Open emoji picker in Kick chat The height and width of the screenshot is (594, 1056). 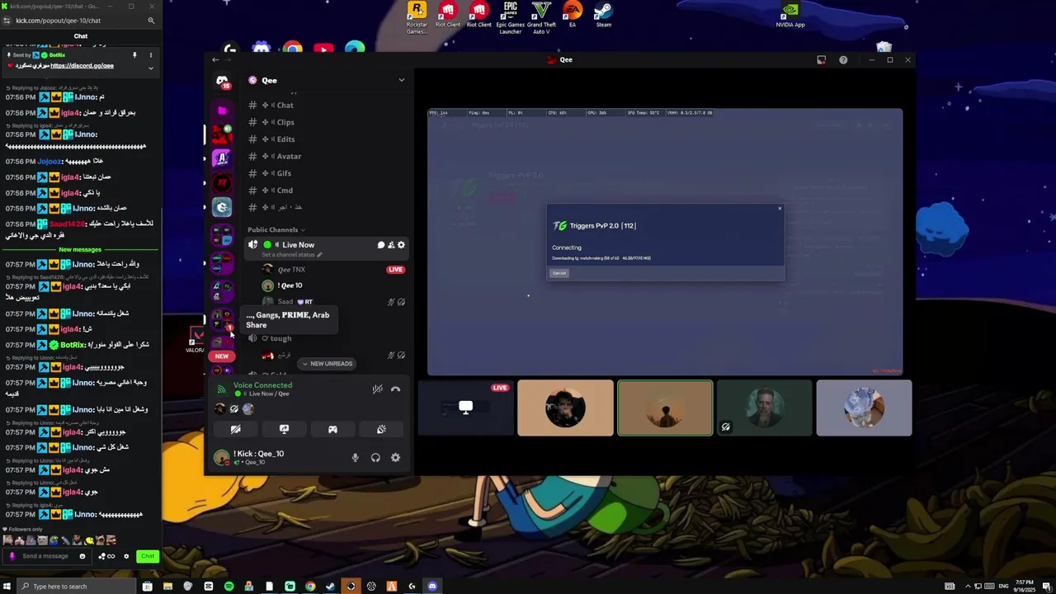(82, 556)
